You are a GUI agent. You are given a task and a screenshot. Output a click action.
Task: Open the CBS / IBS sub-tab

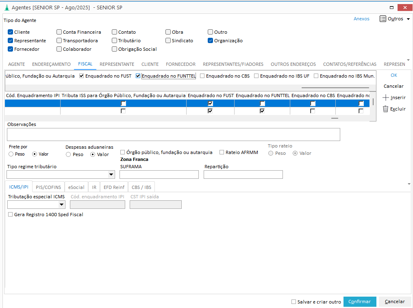click(141, 187)
